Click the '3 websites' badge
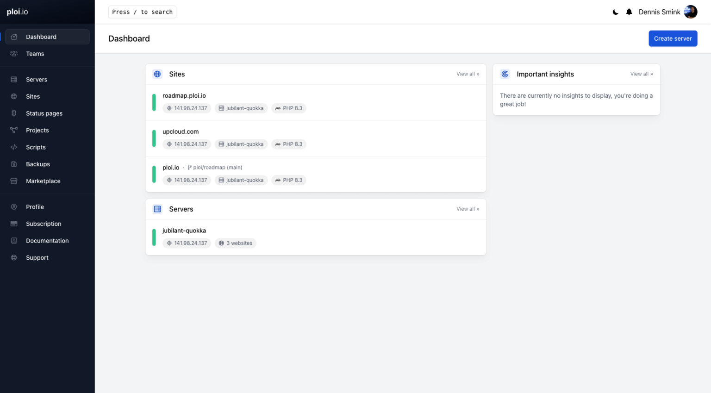711x393 pixels. tap(236, 243)
